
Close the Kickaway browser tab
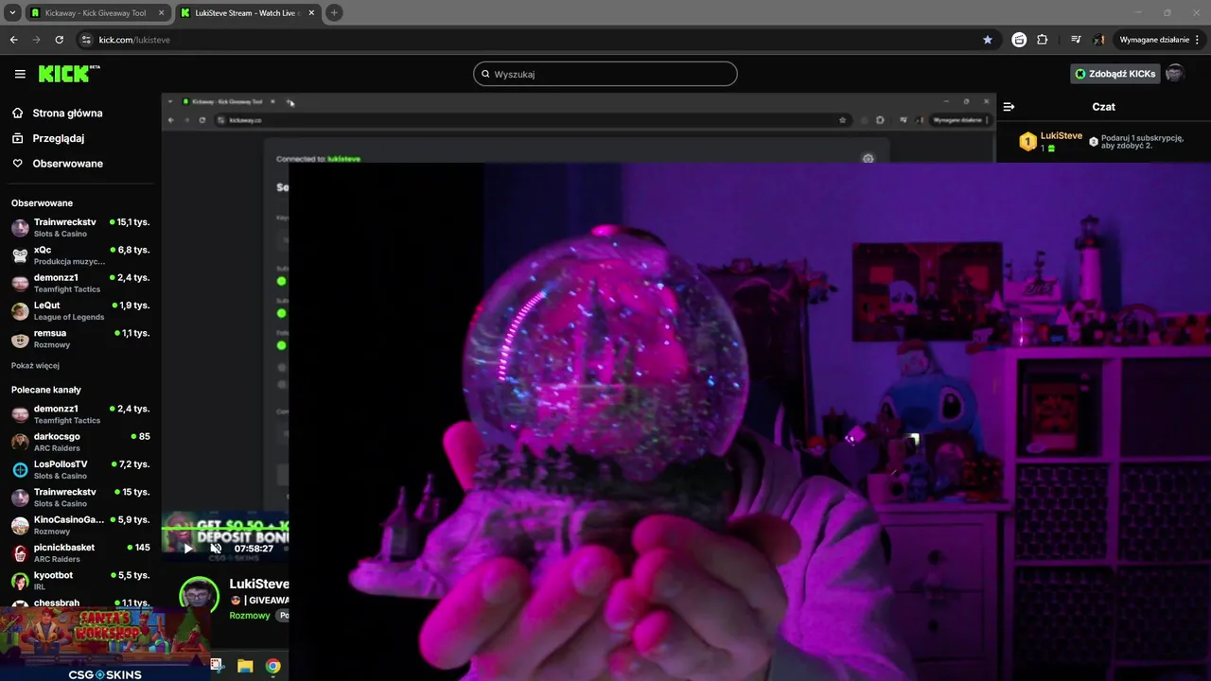161,13
